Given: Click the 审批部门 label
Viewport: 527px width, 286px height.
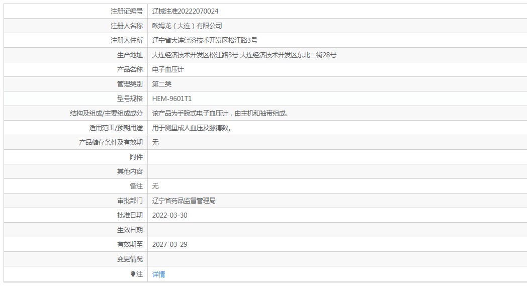Looking at the screenshot, I should click(130, 201).
